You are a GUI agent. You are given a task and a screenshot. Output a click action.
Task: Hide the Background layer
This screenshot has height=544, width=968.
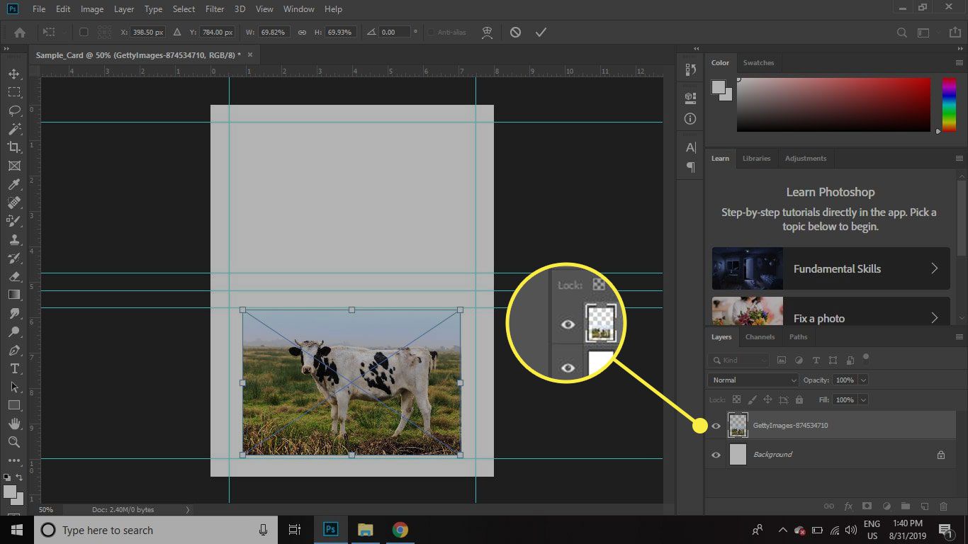[x=716, y=455]
